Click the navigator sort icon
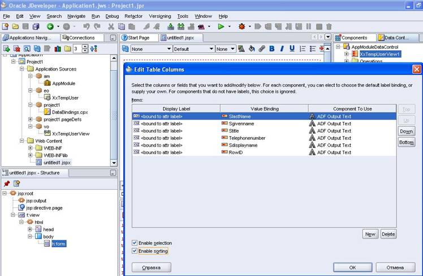Viewport: 423px width, 276px height. pyautogui.click(x=94, y=49)
